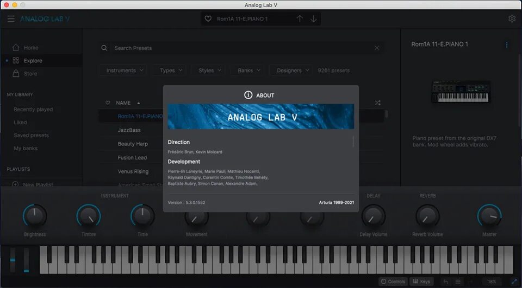522x288 pixels.
Task: Click the About info icon
Action: [x=248, y=95]
